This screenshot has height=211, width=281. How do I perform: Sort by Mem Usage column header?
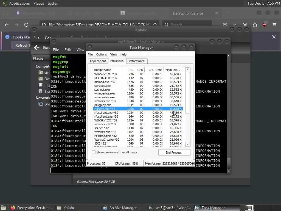[173, 70]
